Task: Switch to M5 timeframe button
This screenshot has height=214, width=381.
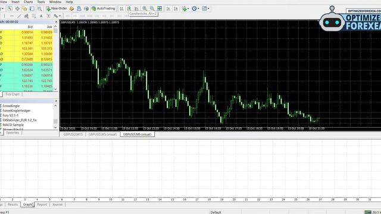Action: pos(75,16)
